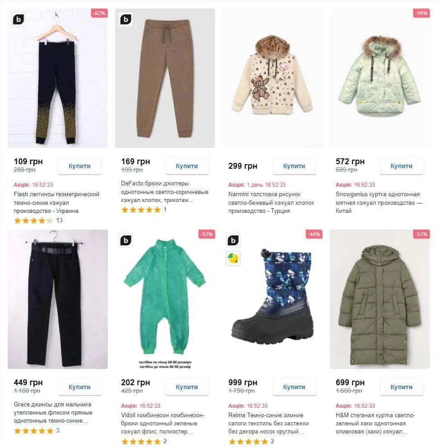Click the -62% discount badge on leggings
437x447 pixels.
99,13
